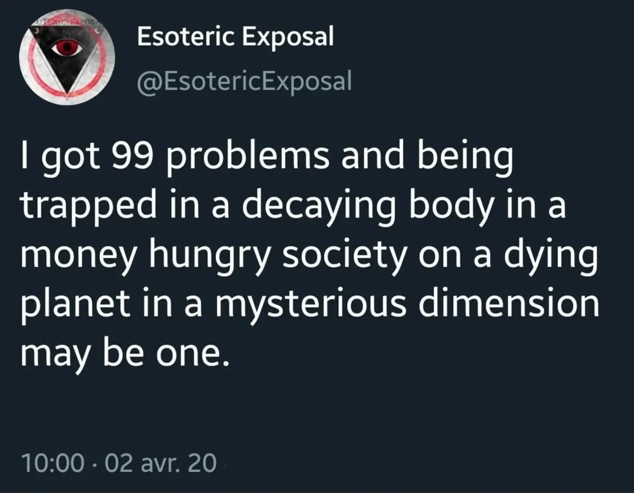
Task: Click the tweet time 10:00
Action: point(53,463)
